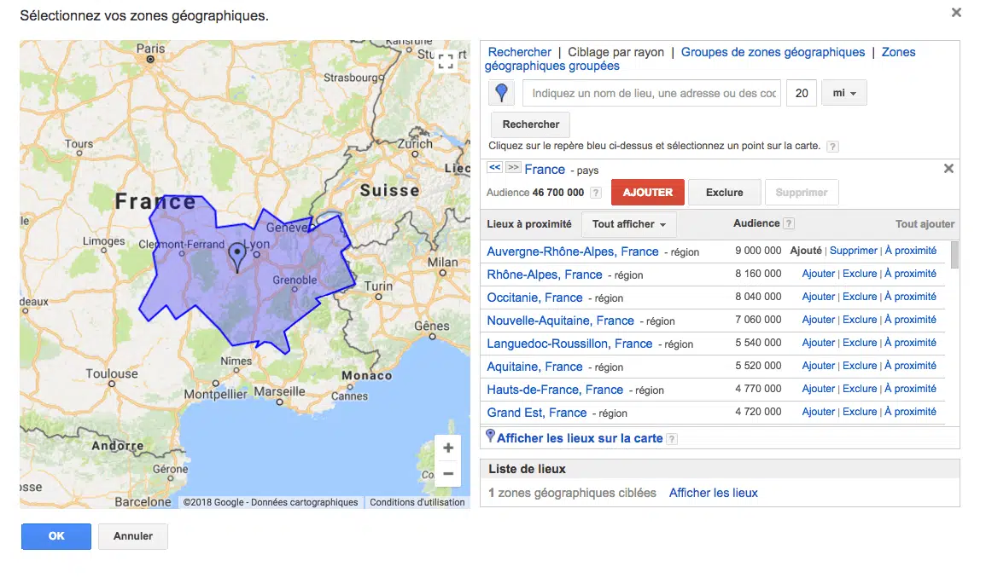Click the black location marker on map
The width and height of the screenshot is (986, 578).
(x=236, y=256)
